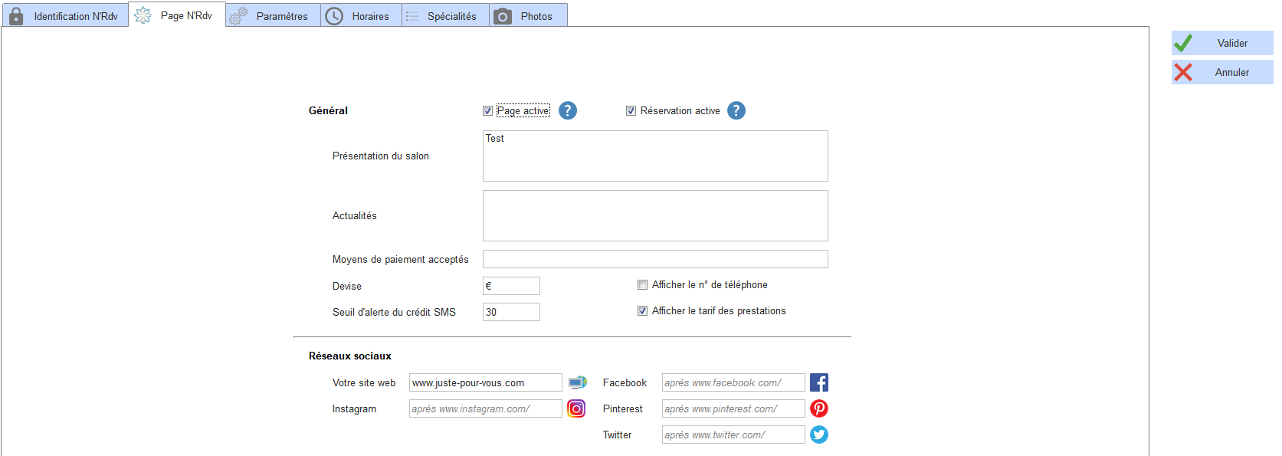Screen dimensions: 1282x456
Task: Click the Twitter text label
Action: (617, 435)
